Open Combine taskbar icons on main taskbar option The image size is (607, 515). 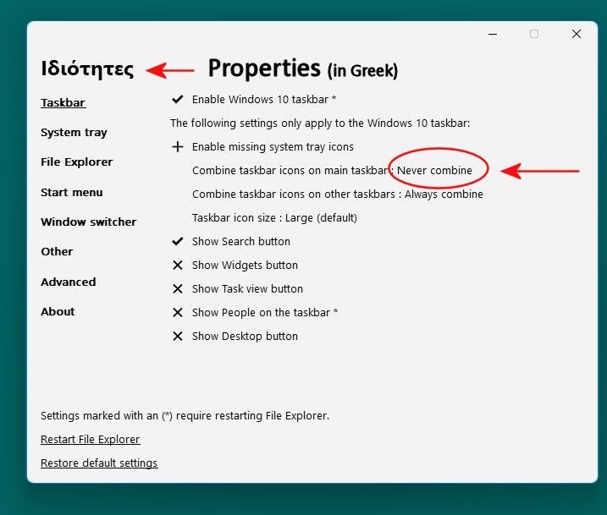[332, 171]
